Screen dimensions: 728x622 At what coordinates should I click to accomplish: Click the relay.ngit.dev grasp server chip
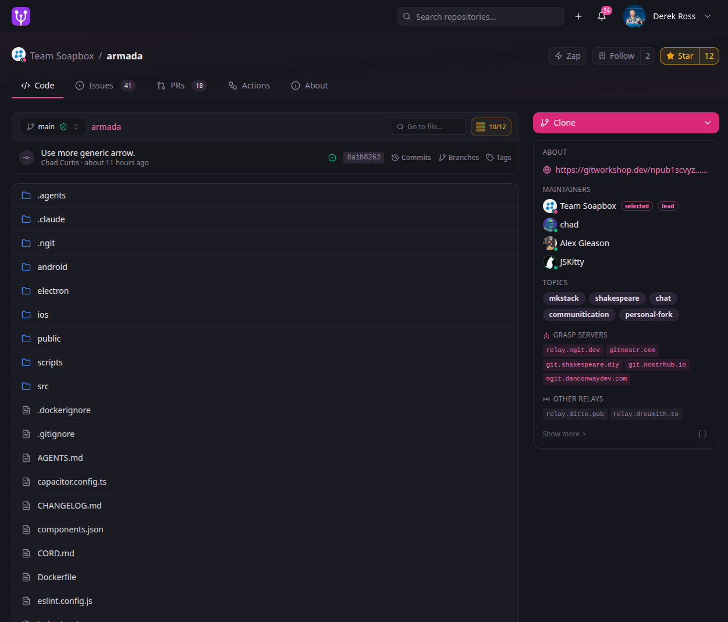(x=573, y=350)
